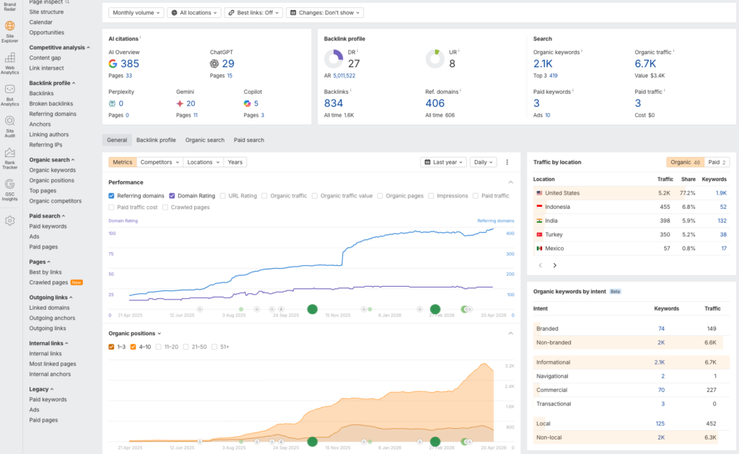Image resolution: width=739 pixels, height=454 pixels.
Task: Click the Google AI Overview icon
Action: (x=113, y=63)
